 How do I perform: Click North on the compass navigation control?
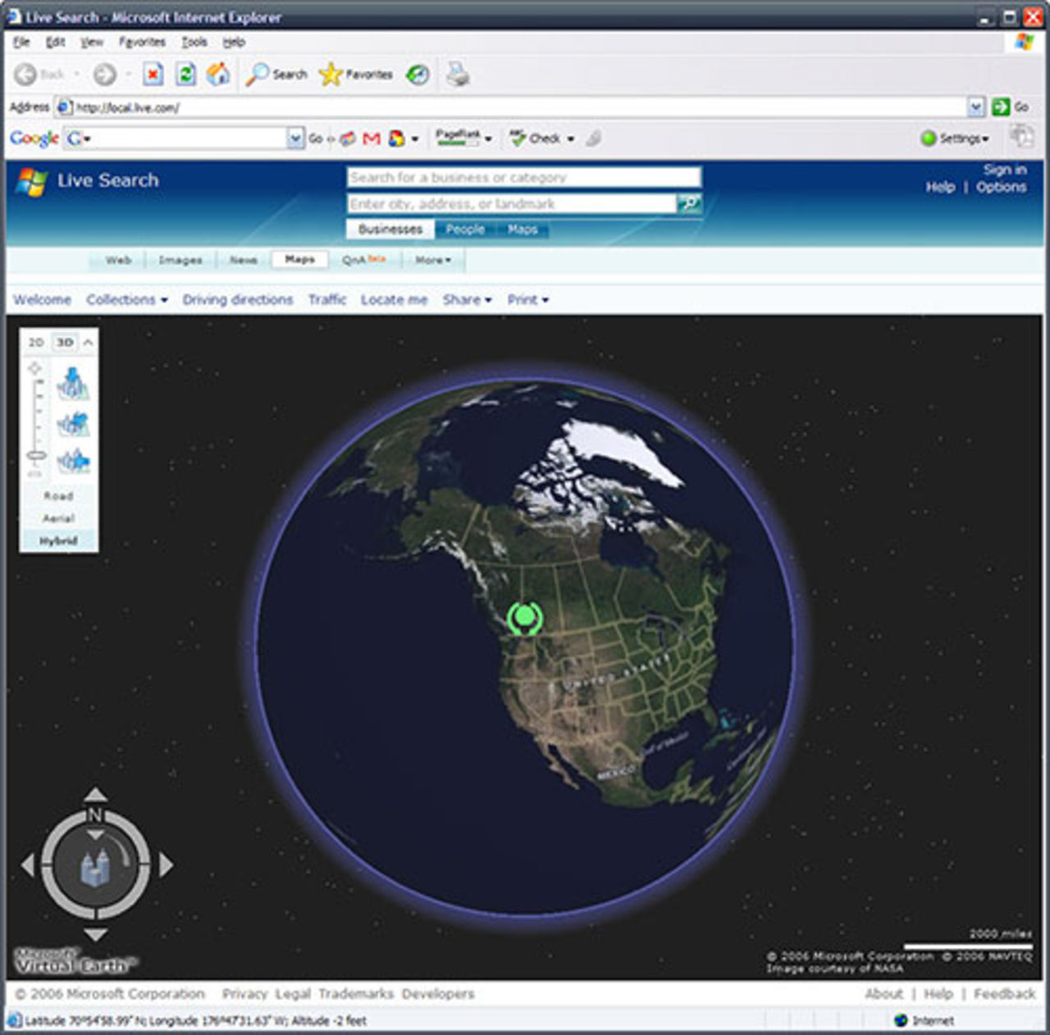[x=96, y=816]
